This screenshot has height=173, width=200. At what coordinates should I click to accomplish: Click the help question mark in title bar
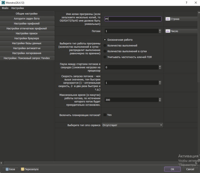tap(186, 2)
